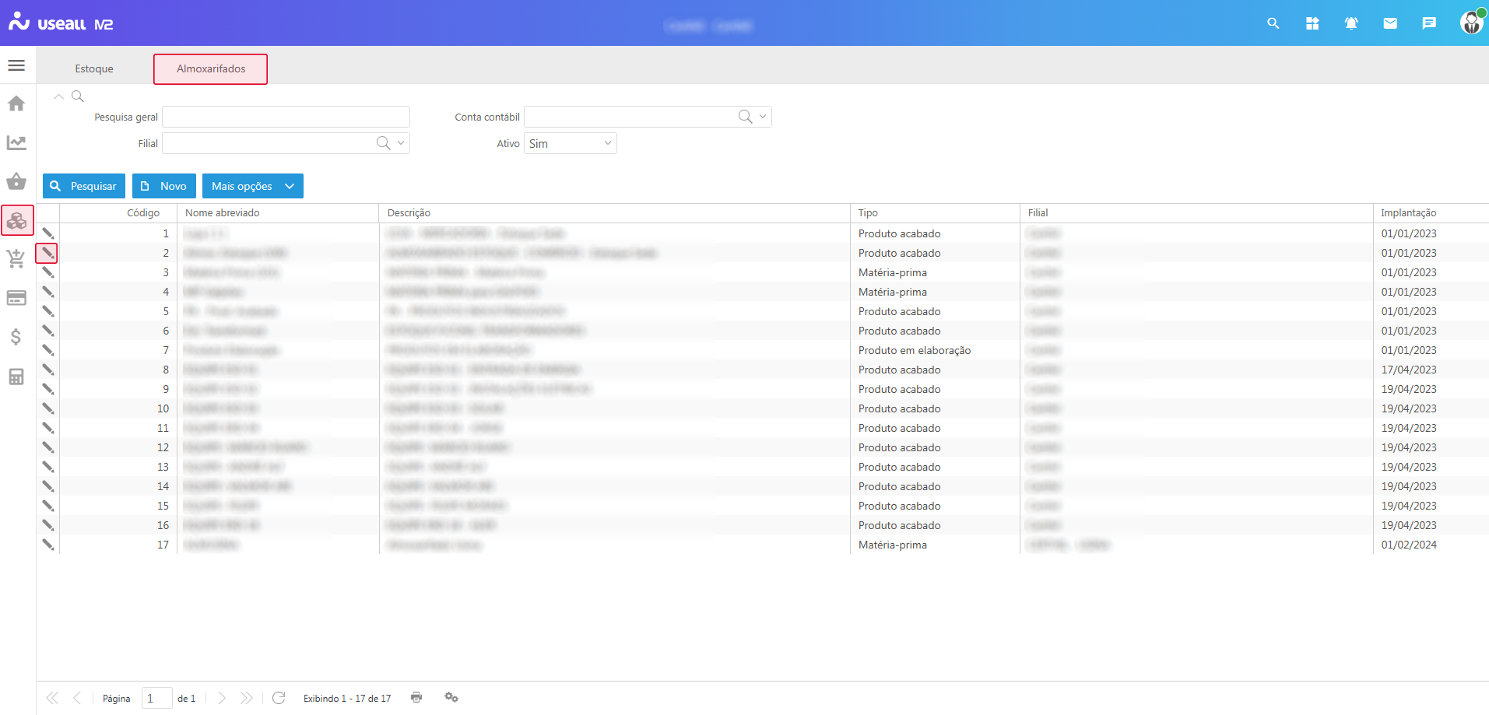Open the hamburger menu in the sidebar

[16, 65]
